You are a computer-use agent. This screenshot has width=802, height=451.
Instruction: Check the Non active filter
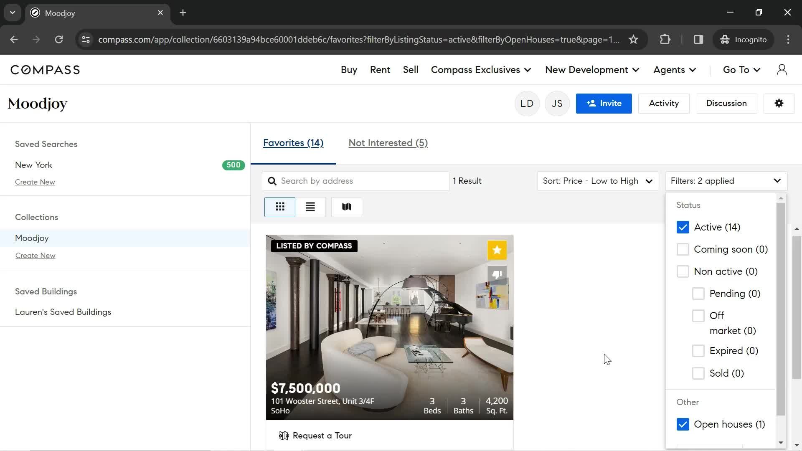[x=683, y=271]
